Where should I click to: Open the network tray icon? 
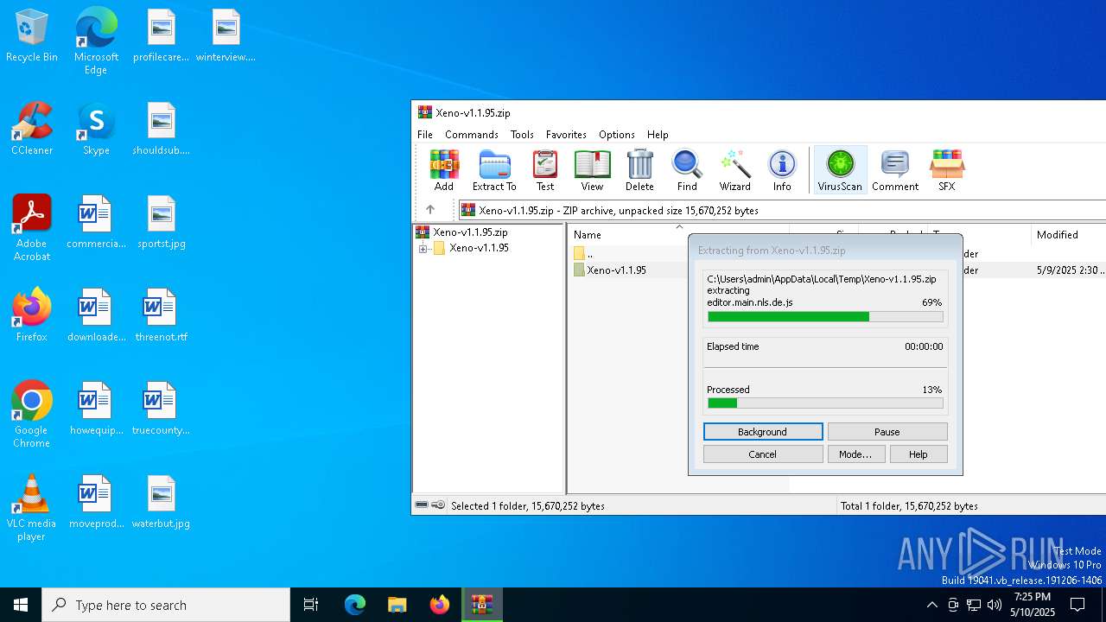coord(974,605)
